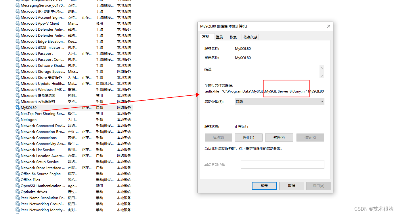This screenshot has height=214, width=398.
Task: Click the Microsoft 云标识服务 gear icon
Action: tap(18, 102)
